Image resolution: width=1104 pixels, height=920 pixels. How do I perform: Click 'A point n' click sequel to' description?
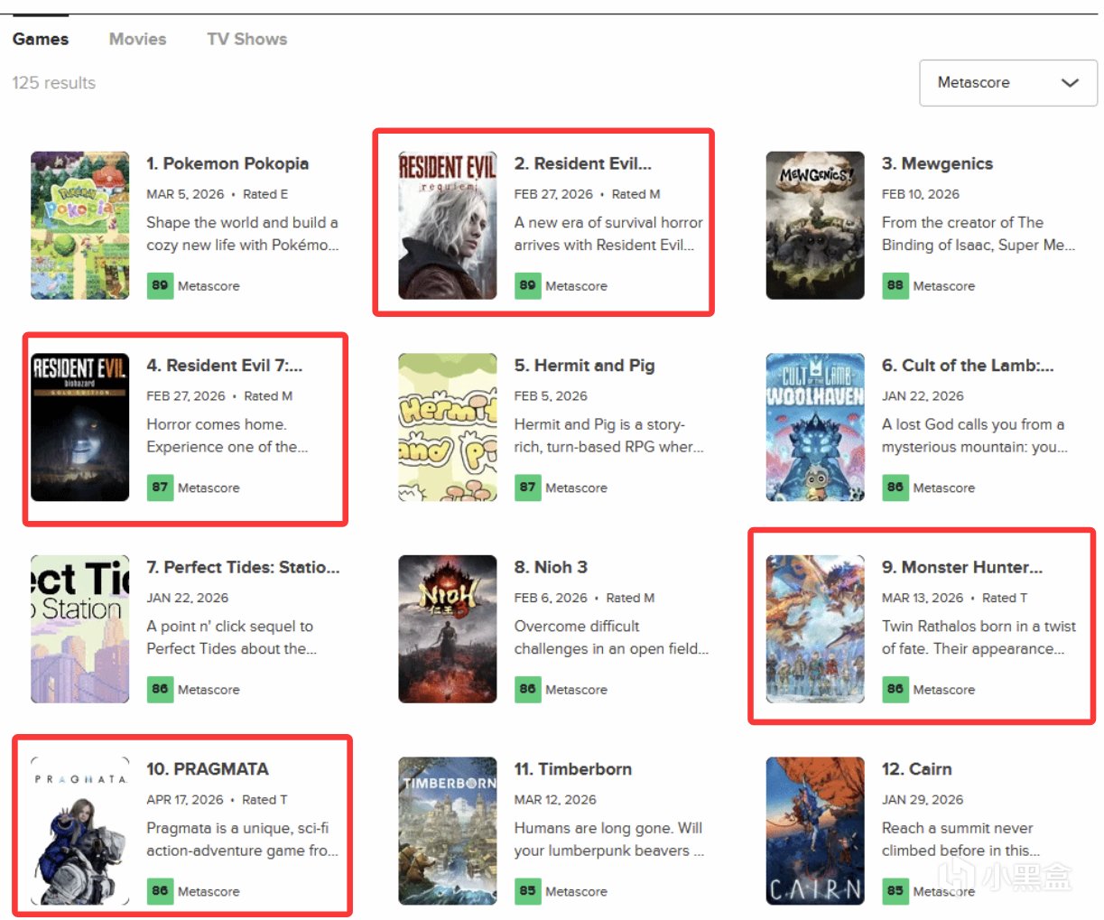coord(230,626)
